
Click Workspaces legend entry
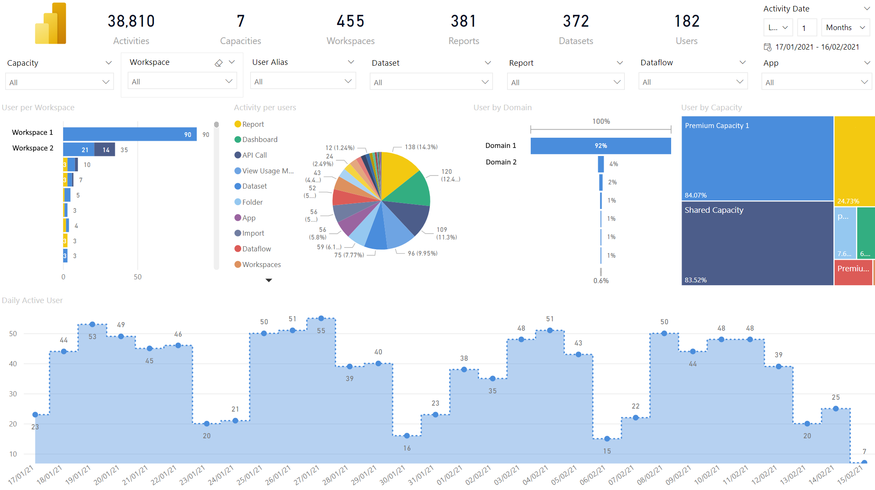257,264
